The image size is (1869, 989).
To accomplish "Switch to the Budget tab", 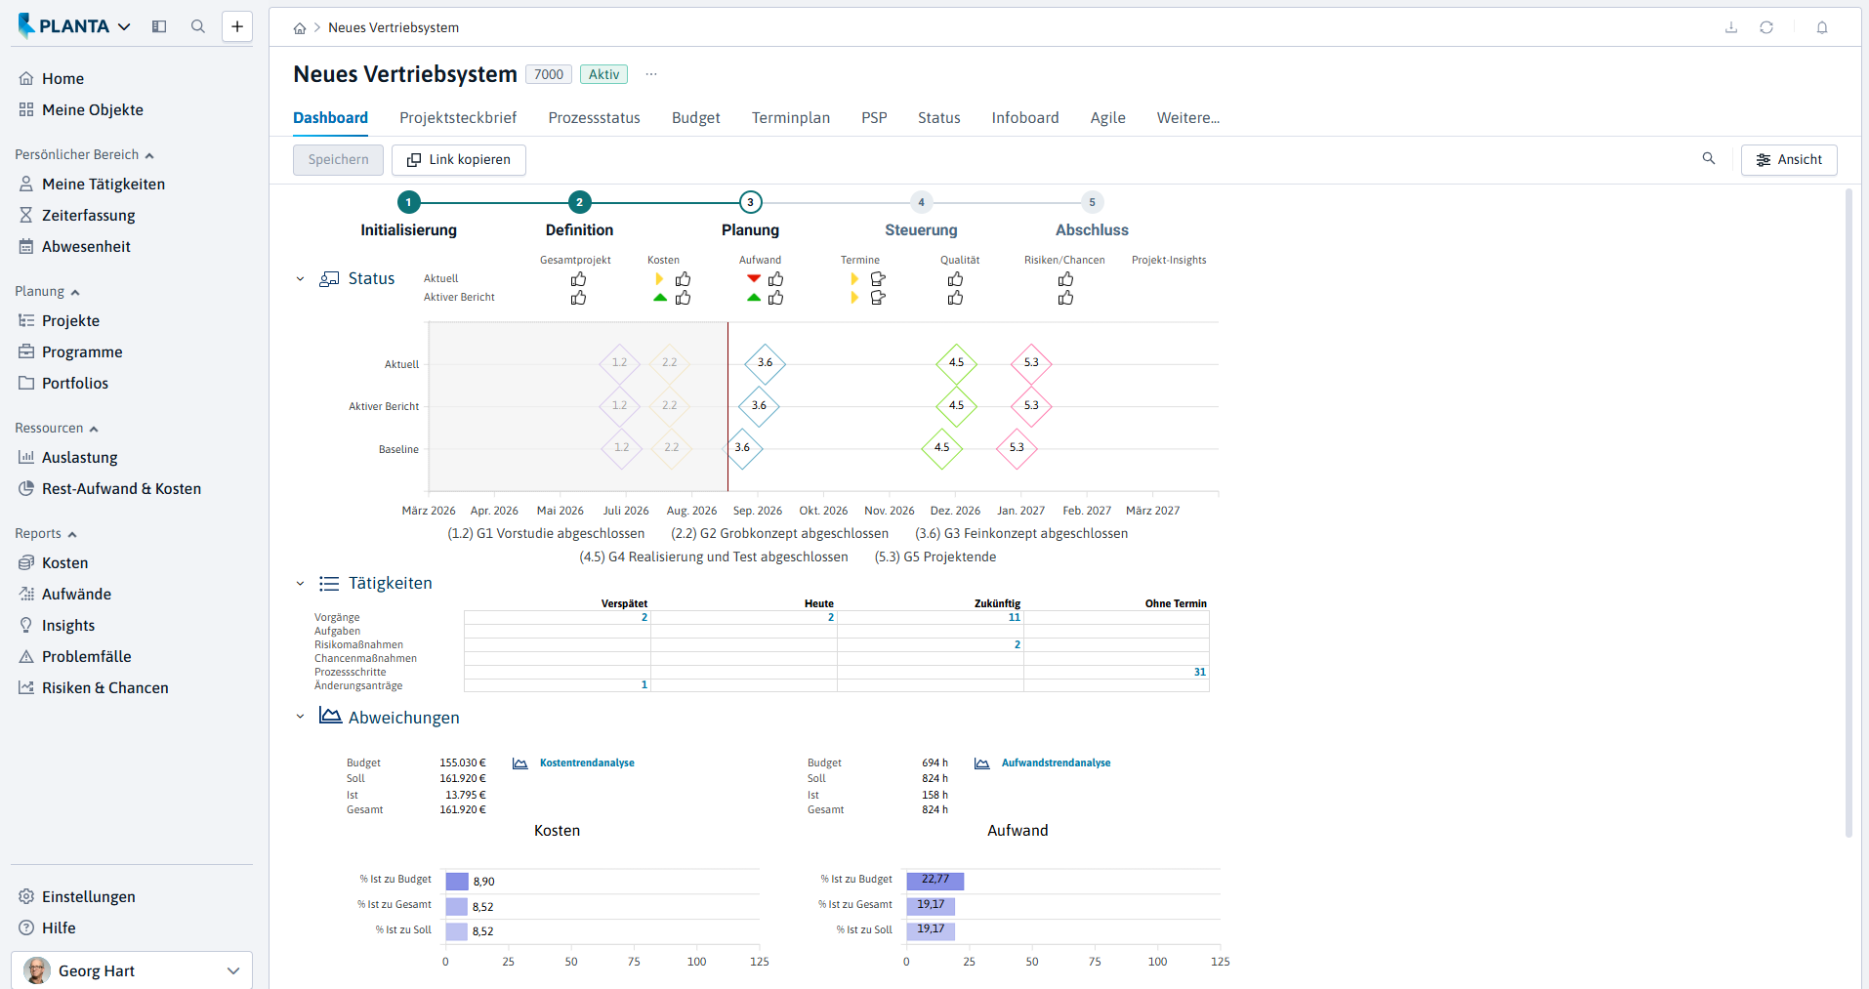I will (x=696, y=118).
